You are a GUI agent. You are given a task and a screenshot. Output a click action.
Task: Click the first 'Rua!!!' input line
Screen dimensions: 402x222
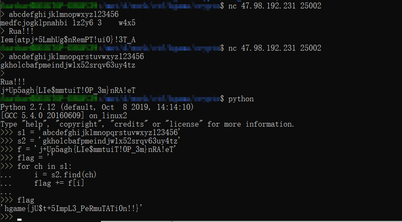[x=17, y=31]
